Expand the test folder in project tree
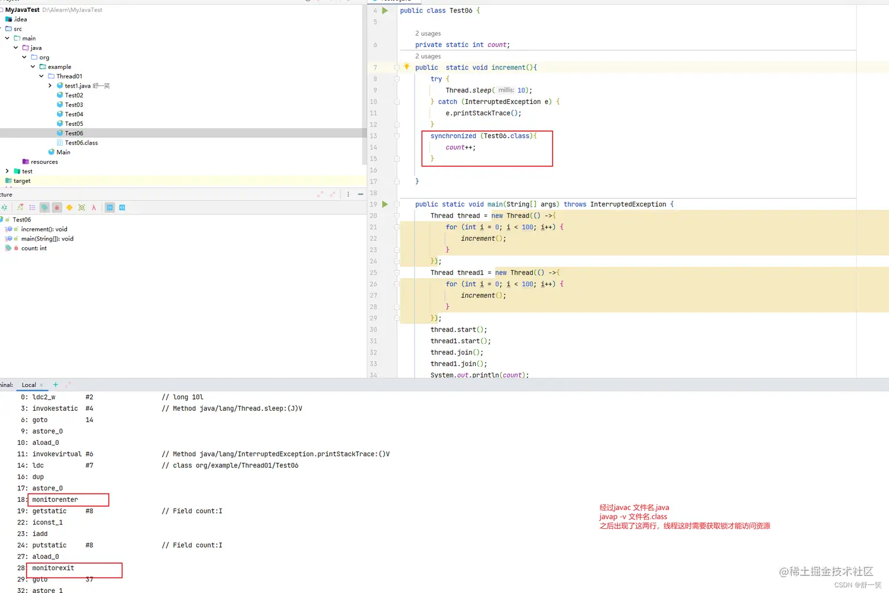 tap(7, 171)
